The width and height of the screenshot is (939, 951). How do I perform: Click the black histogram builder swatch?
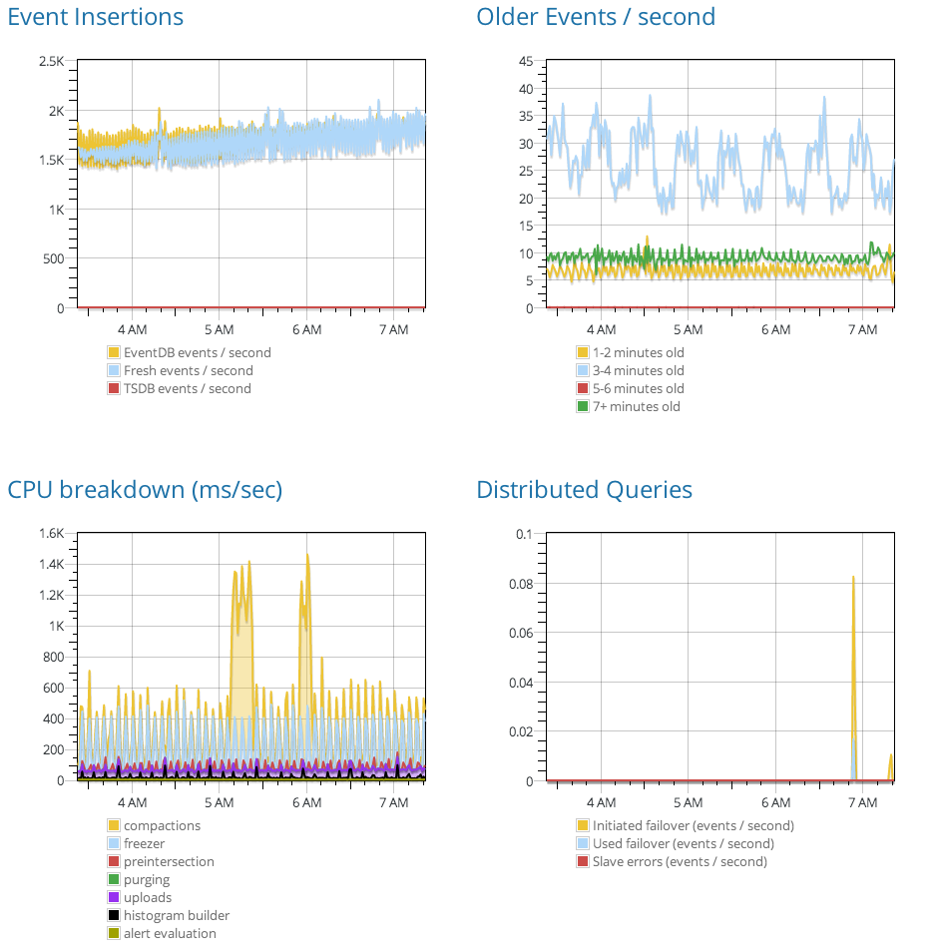click(x=114, y=915)
